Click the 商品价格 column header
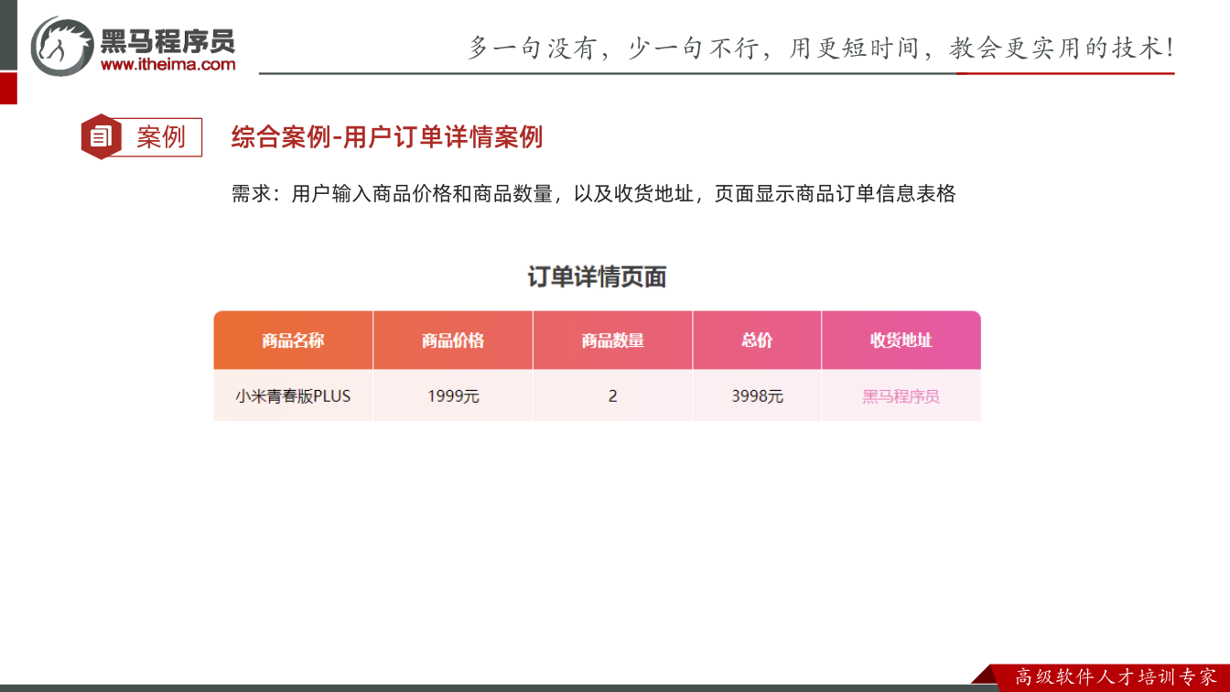The height and width of the screenshot is (692, 1230). tap(453, 341)
